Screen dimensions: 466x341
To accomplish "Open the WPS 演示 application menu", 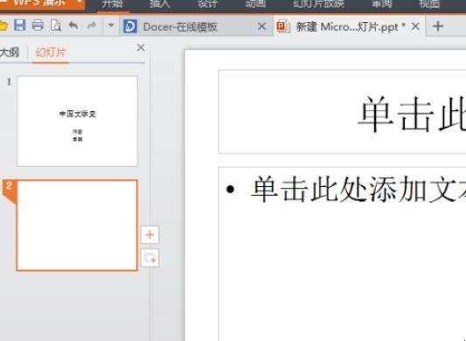I will click(x=42, y=4).
